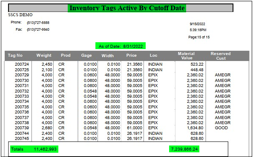Click the Fax: label
The height and width of the screenshot is (157, 253).
tap(19, 29)
